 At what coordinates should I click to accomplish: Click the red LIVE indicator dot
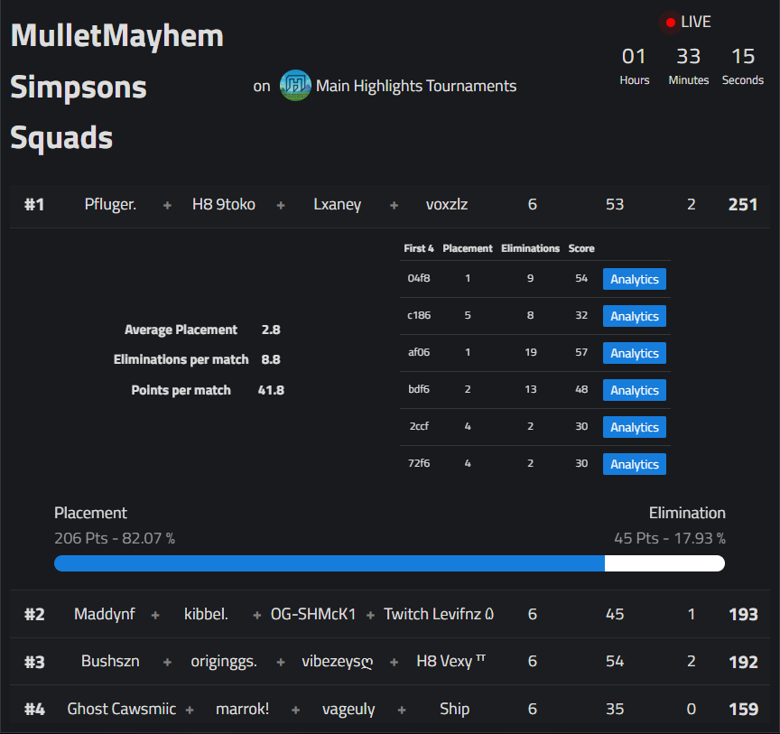coord(670,23)
